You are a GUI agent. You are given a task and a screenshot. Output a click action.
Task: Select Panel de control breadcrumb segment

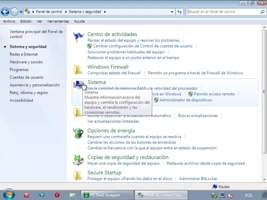(x=49, y=12)
